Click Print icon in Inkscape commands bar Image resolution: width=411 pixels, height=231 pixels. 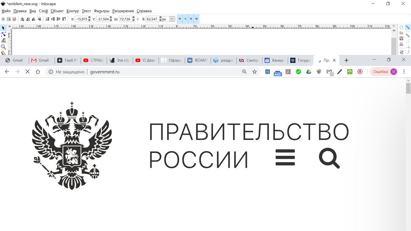401,44
